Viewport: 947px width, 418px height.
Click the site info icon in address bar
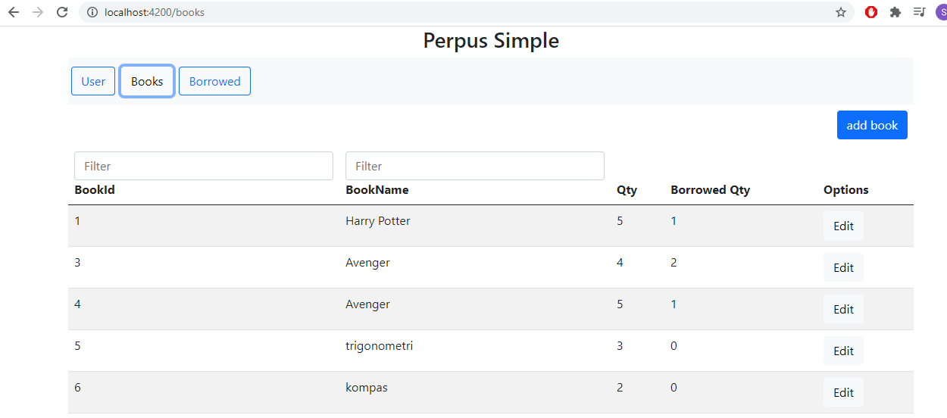click(92, 12)
